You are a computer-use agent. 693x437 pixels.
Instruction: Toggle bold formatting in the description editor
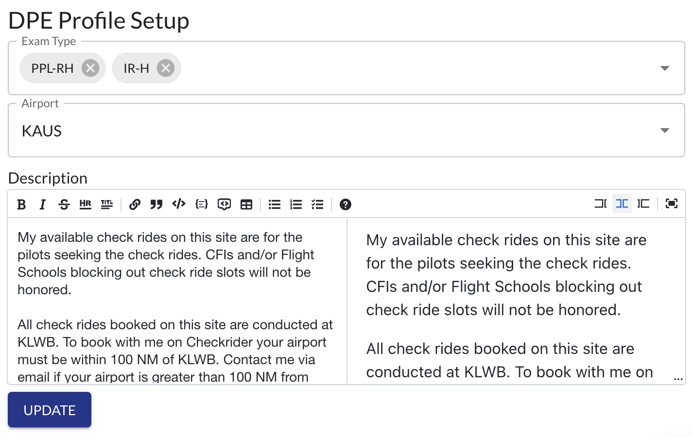pyautogui.click(x=21, y=204)
